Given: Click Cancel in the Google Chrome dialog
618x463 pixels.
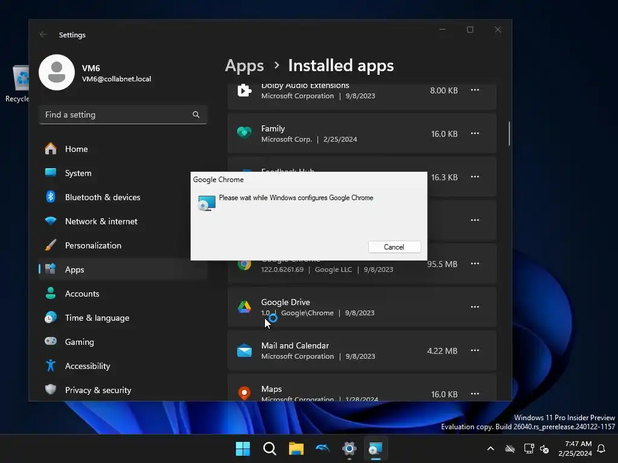Looking at the screenshot, I should (394, 247).
